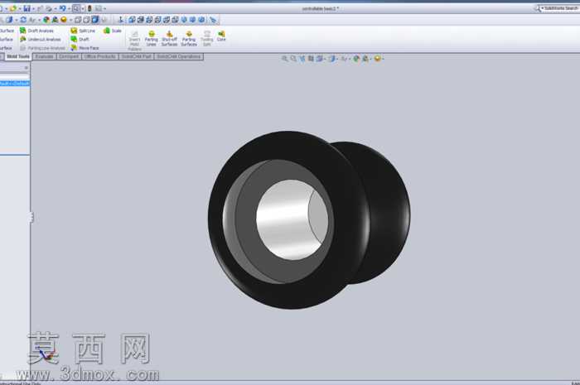This screenshot has width=580, height=385.
Task: Click the yellow sphere icon in second toolbar row
Action: point(64,20)
